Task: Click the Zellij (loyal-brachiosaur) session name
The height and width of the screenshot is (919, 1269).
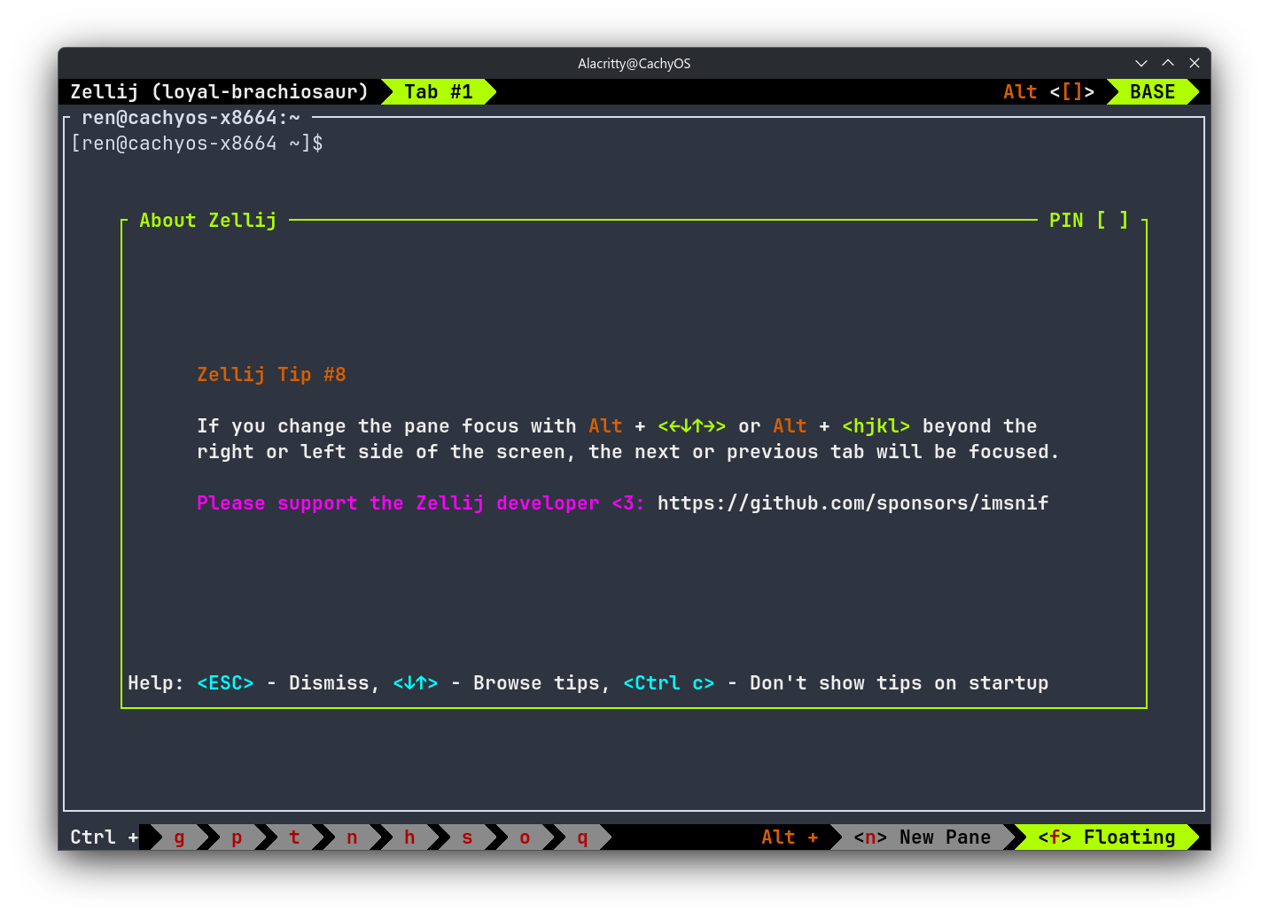Action: pos(219,92)
